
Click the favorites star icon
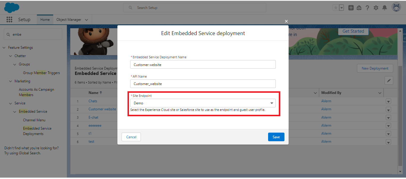[x=336, y=8]
